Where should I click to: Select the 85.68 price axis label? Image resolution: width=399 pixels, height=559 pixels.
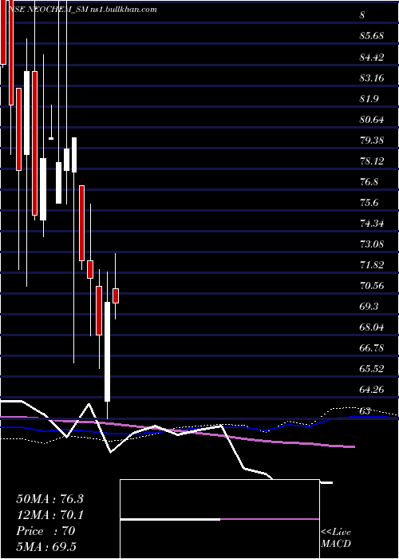pyautogui.click(x=372, y=36)
